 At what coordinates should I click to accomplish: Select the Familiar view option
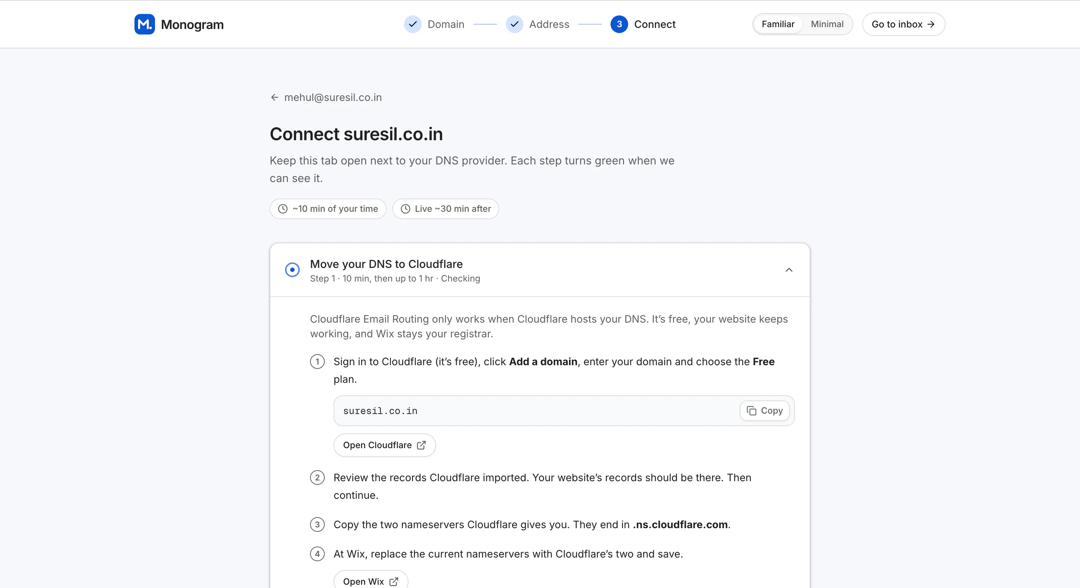778,24
